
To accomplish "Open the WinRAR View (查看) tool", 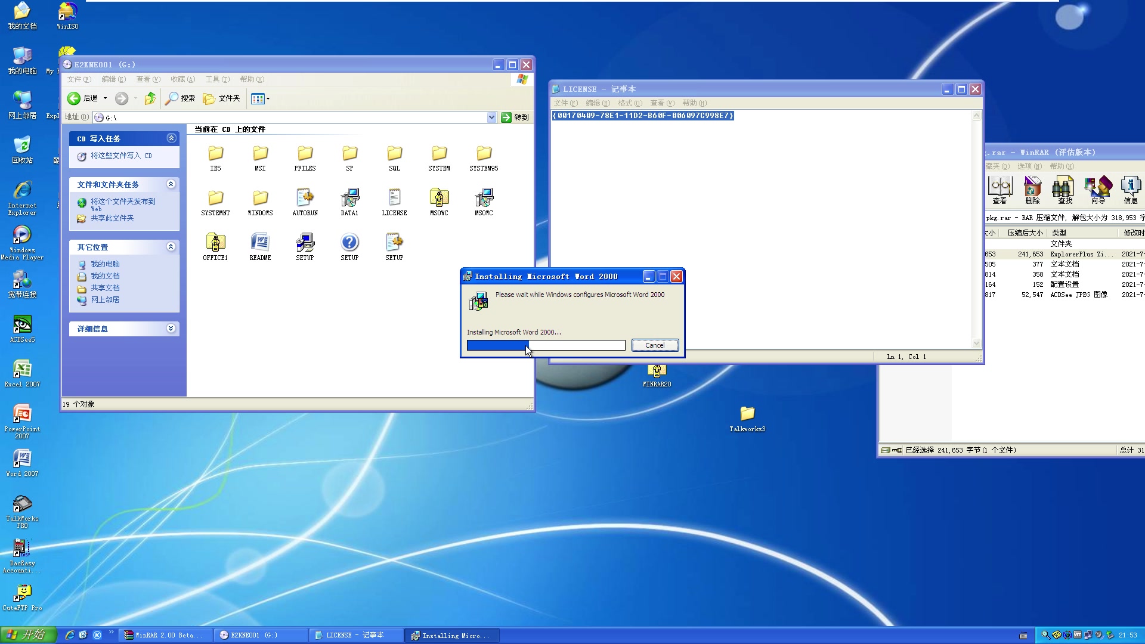I will (1001, 191).
